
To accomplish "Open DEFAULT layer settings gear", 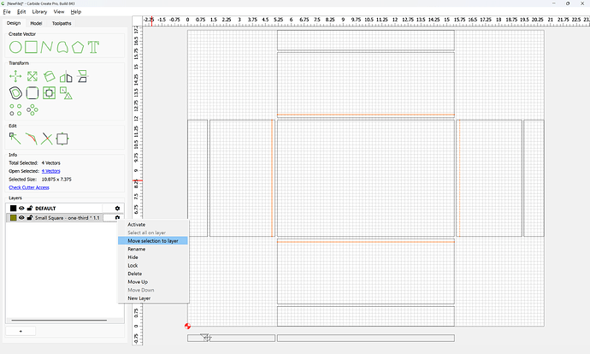I will (x=117, y=208).
